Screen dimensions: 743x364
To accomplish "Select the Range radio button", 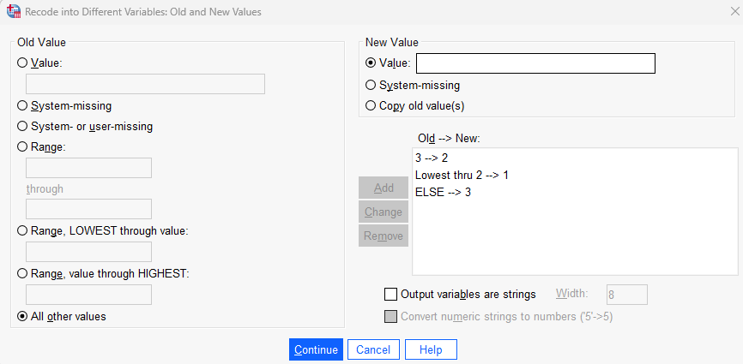I will [x=22, y=146].
